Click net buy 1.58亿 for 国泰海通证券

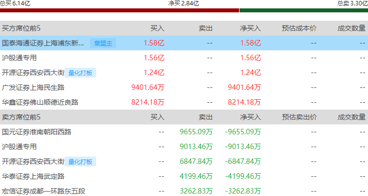[x=250, y=43]
